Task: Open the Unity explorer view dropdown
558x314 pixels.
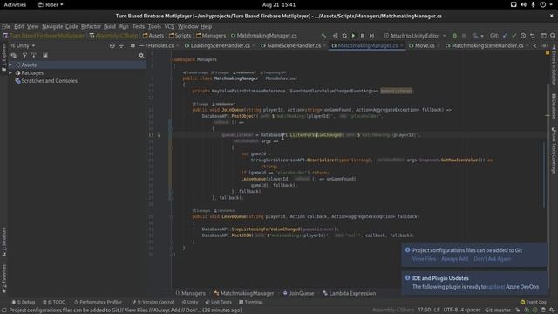Action: (24, 45)
